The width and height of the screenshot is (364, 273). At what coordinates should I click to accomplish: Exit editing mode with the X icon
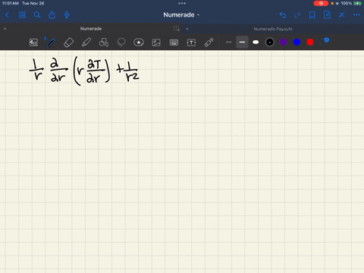(x=342, y=15)
